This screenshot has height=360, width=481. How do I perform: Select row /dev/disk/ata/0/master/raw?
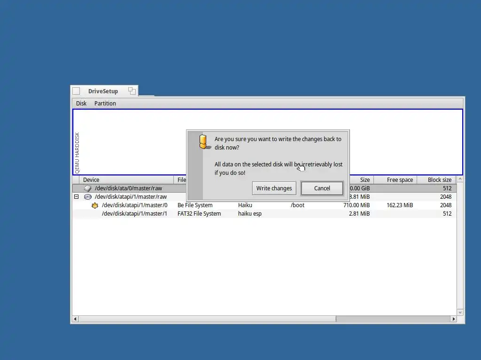(x=264, y=188)
